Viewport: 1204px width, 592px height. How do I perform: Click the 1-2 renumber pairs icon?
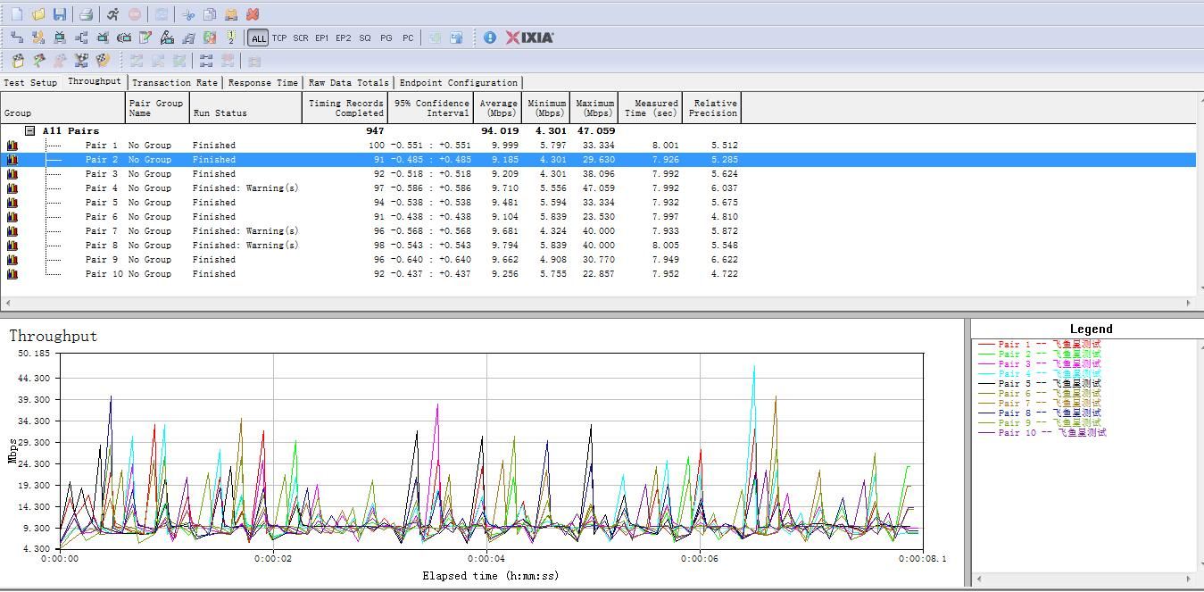pos(231,38)
